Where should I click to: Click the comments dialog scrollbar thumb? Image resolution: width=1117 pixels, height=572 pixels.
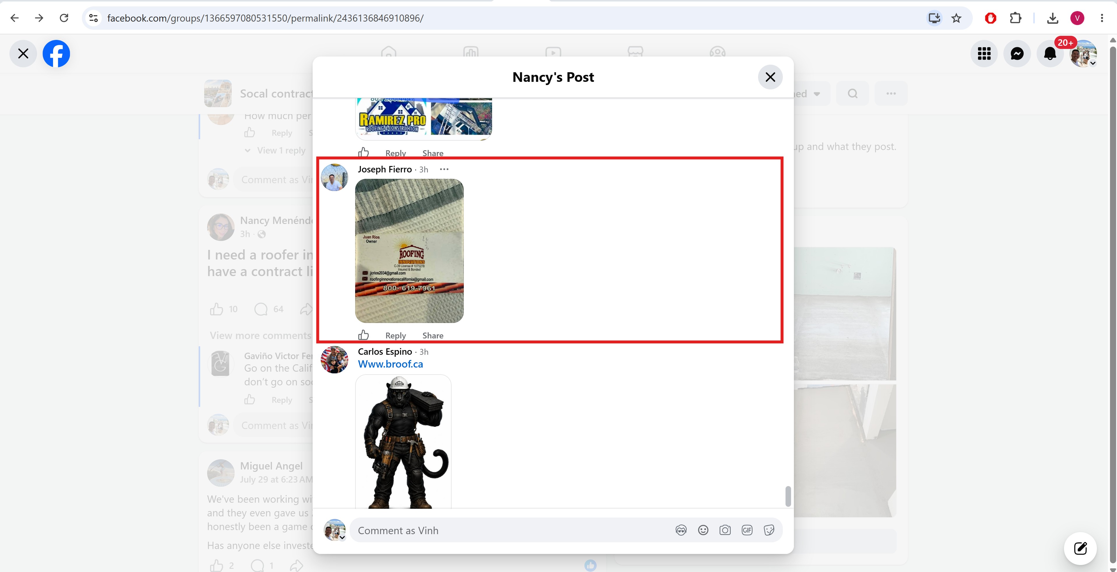tap(788, 496)
